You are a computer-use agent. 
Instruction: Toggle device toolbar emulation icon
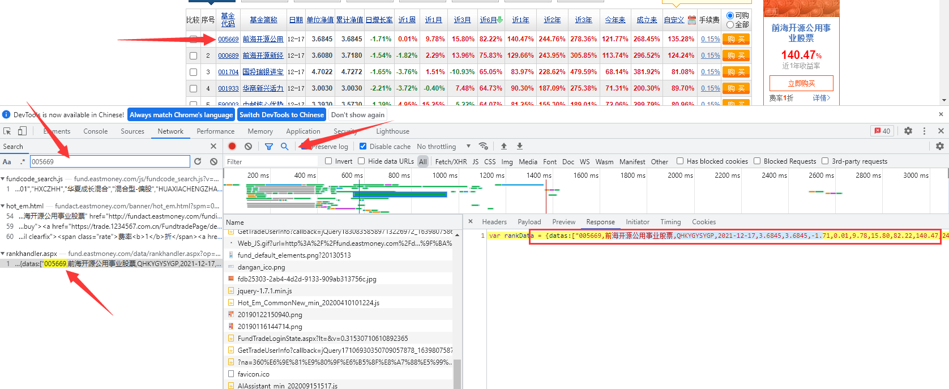point(22,131)
